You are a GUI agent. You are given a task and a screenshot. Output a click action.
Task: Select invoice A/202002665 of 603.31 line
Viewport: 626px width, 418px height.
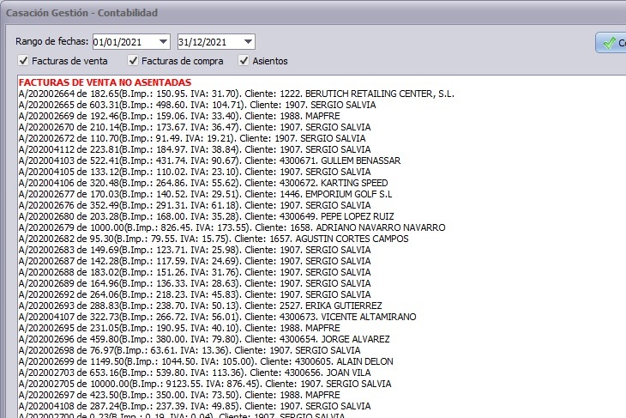[x=197, y=105]
